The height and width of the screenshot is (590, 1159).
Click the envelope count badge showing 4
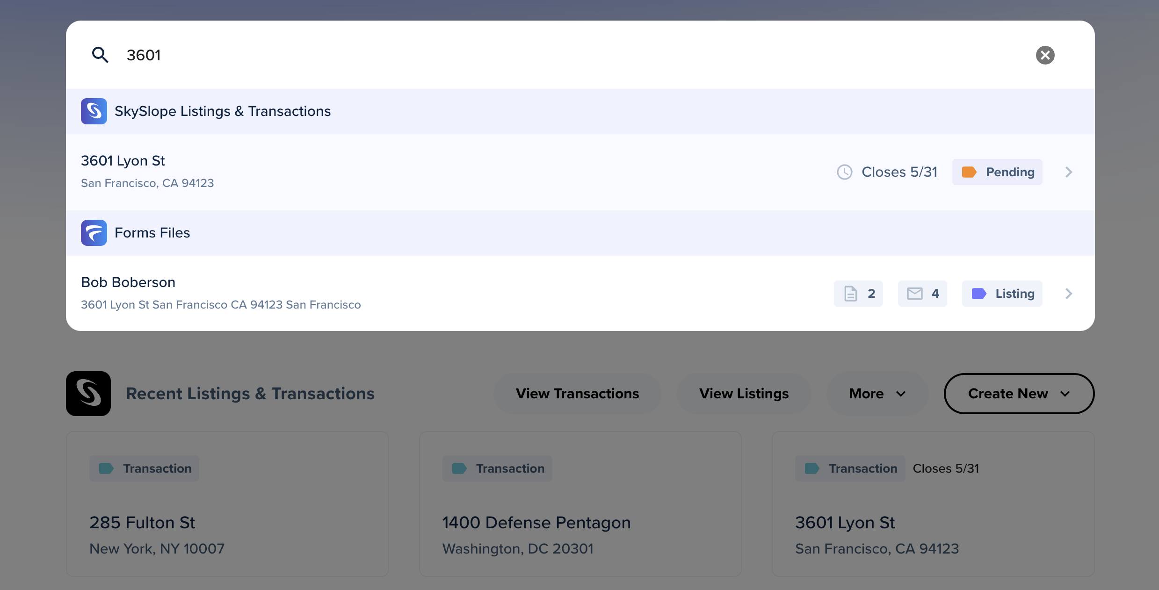coord(922,294)
